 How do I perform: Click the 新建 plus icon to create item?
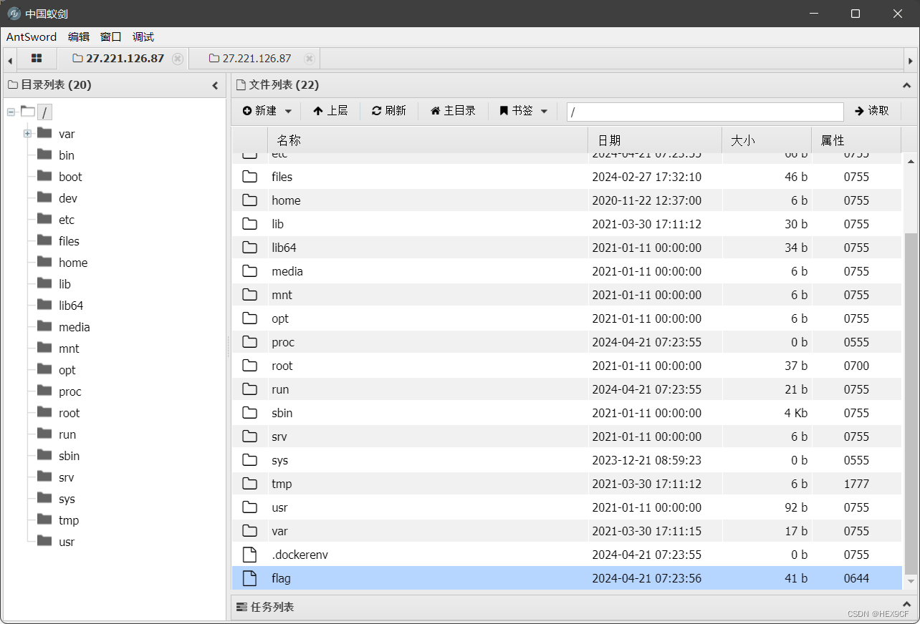click(x=248, y=110)
